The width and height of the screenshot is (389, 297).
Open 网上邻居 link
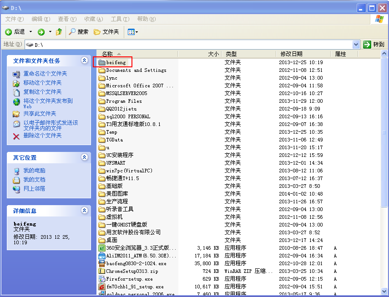34,189
